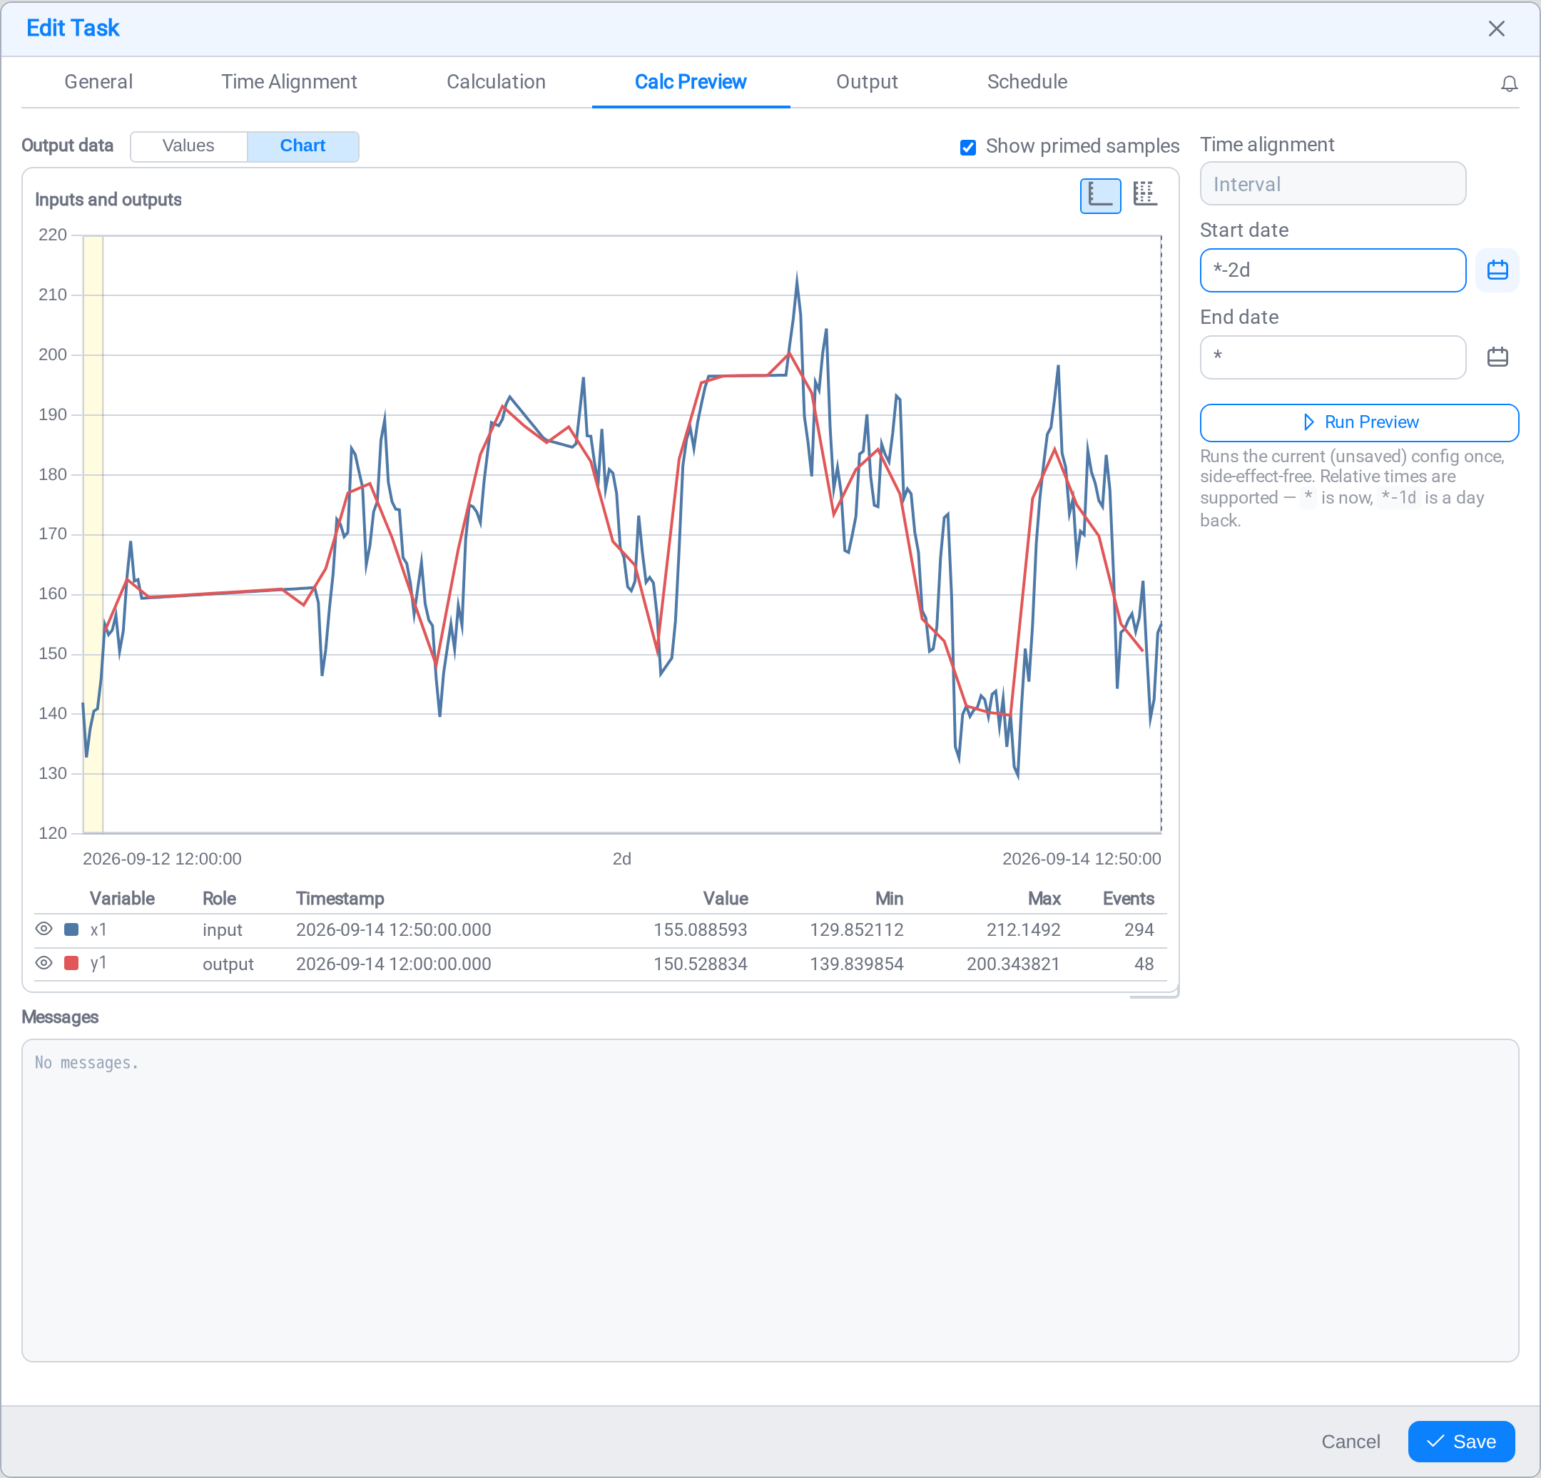Click chart end label 2026-09-14 12:50:00
Viewport: 1541px width, 1478px height.
[1081, 859]
